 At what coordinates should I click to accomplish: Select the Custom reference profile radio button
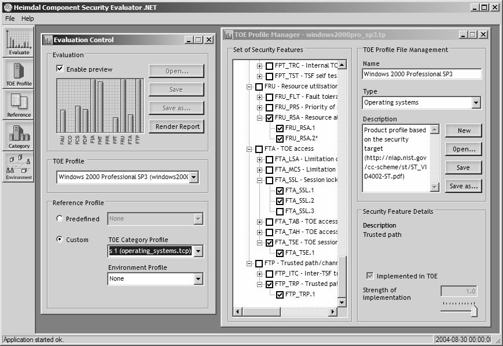(60, 239)
